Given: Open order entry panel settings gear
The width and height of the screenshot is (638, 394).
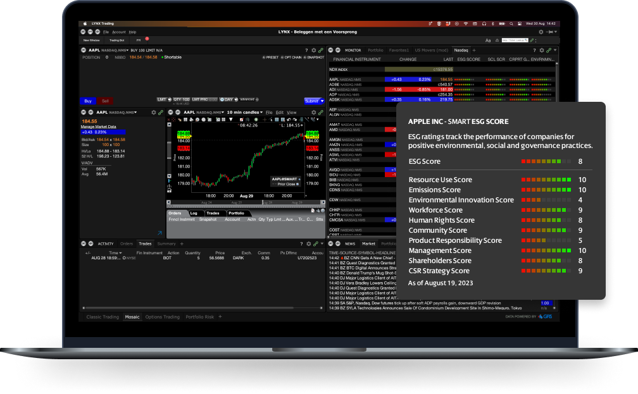Looking at the screenshot, I should [x=314, y=51].
